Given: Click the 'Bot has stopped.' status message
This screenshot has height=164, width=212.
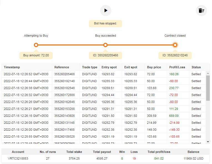Looking at the screenshot, I should click(105, 24).
